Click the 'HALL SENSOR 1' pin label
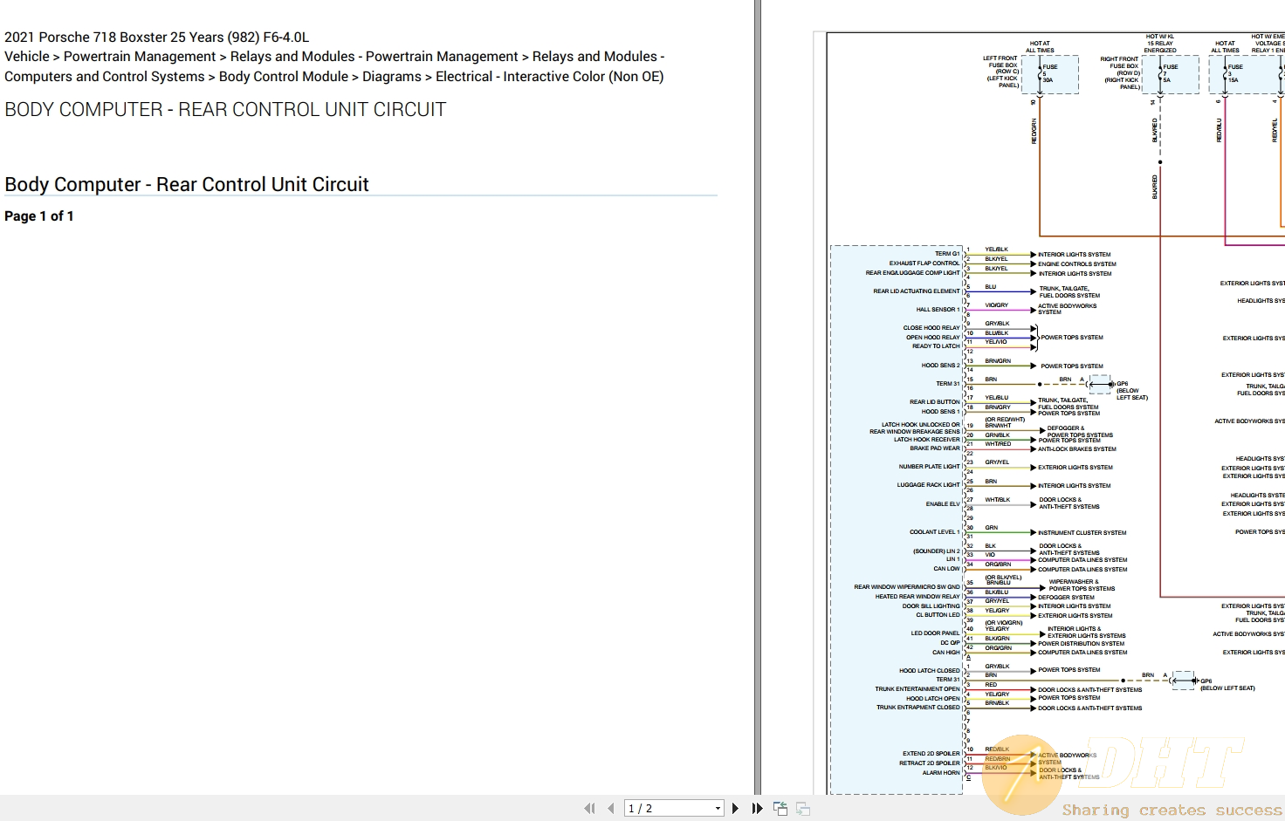 pyautogui.click(x=938, y=310)
